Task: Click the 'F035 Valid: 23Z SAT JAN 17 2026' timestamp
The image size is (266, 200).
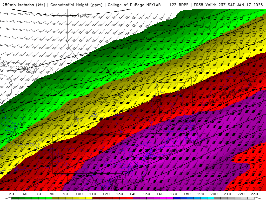Action: click(228, 5)
